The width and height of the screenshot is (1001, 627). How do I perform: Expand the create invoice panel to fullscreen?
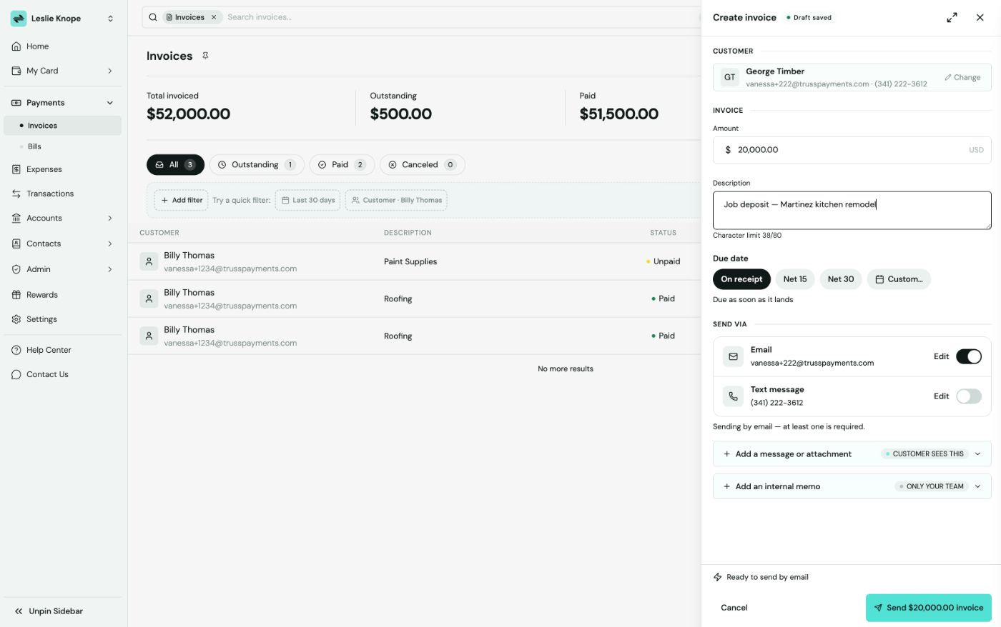[952, 18]
